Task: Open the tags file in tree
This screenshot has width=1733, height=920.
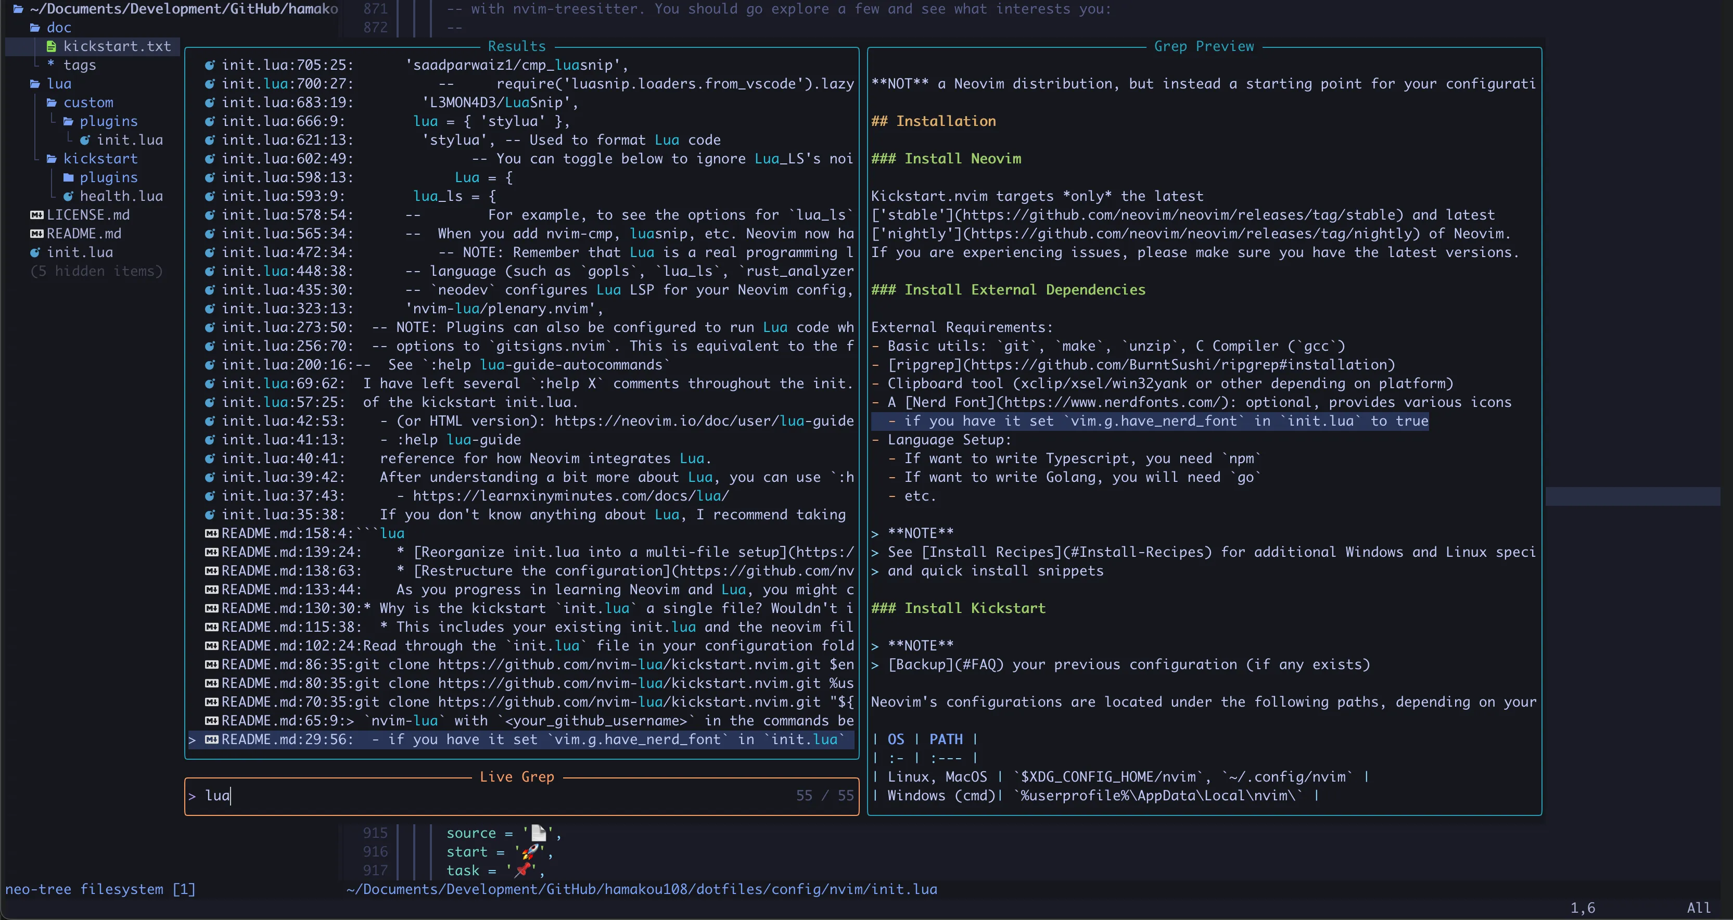Action: click(x=80, y=65)
